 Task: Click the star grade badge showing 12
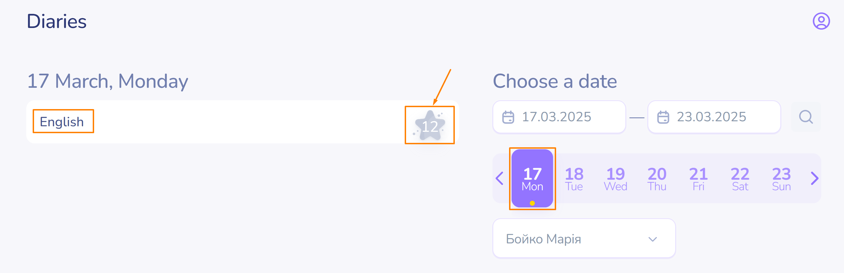coord(430,125)
